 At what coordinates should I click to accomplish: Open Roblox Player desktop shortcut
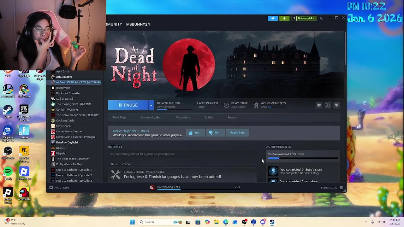tap(24, 174)
